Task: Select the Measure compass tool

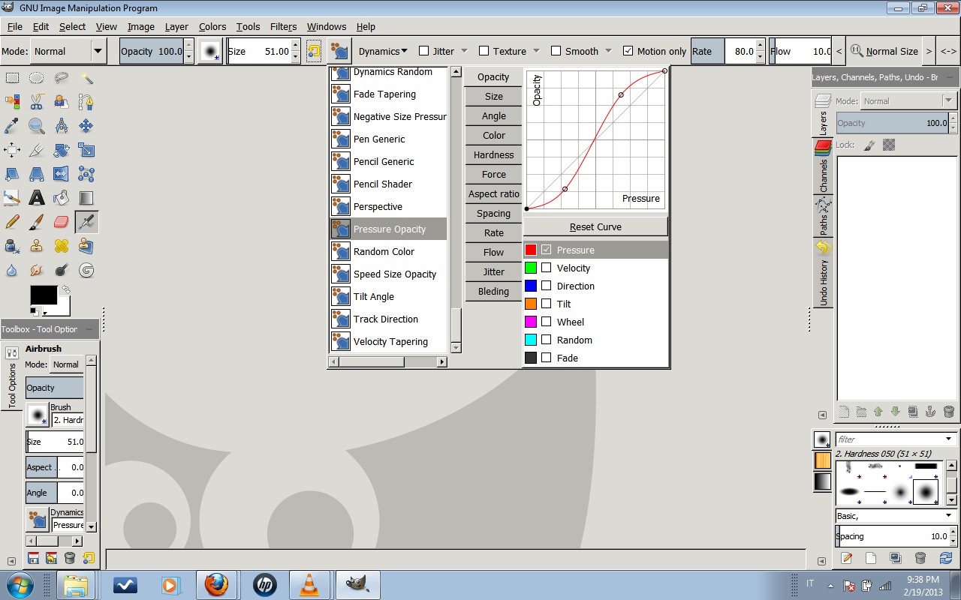Action: coord(62,126)
